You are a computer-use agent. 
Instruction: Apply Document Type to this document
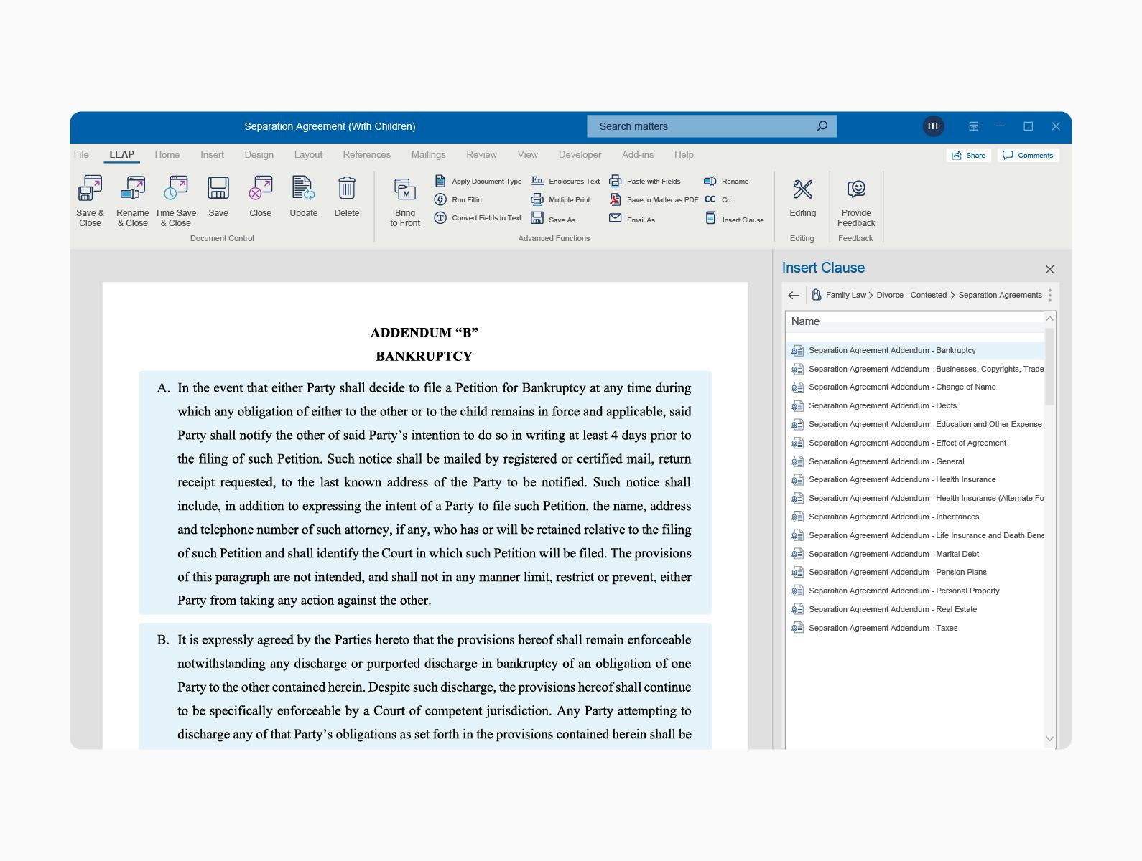(478, 182)
